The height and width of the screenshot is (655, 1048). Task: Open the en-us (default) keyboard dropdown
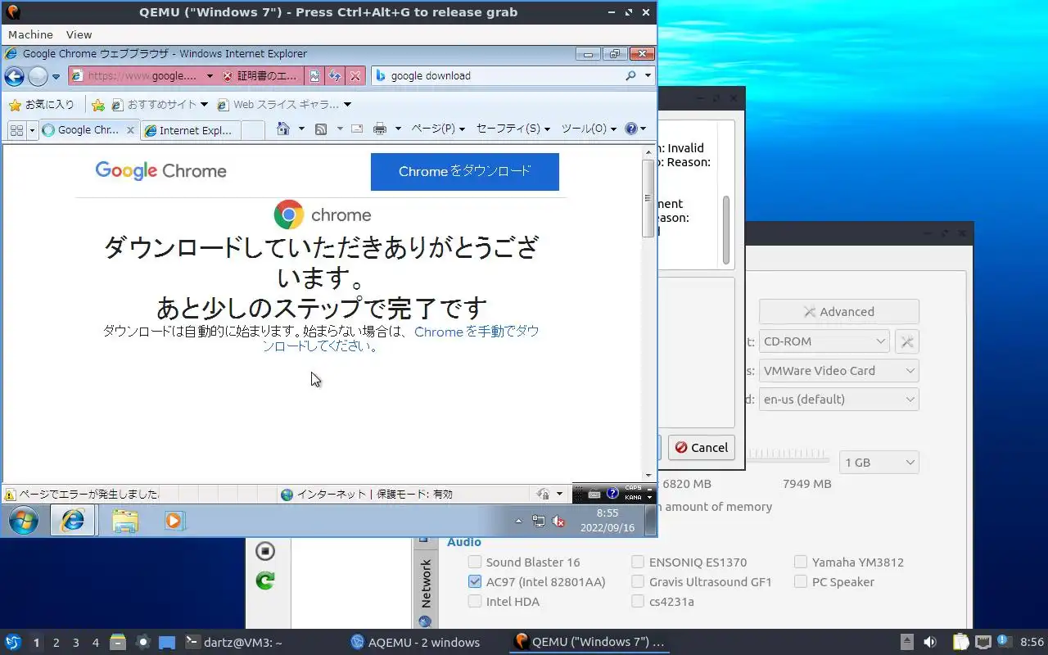pos(839,400)
